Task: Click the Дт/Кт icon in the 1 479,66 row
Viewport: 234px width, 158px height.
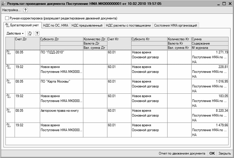Action: pos(9,125)
